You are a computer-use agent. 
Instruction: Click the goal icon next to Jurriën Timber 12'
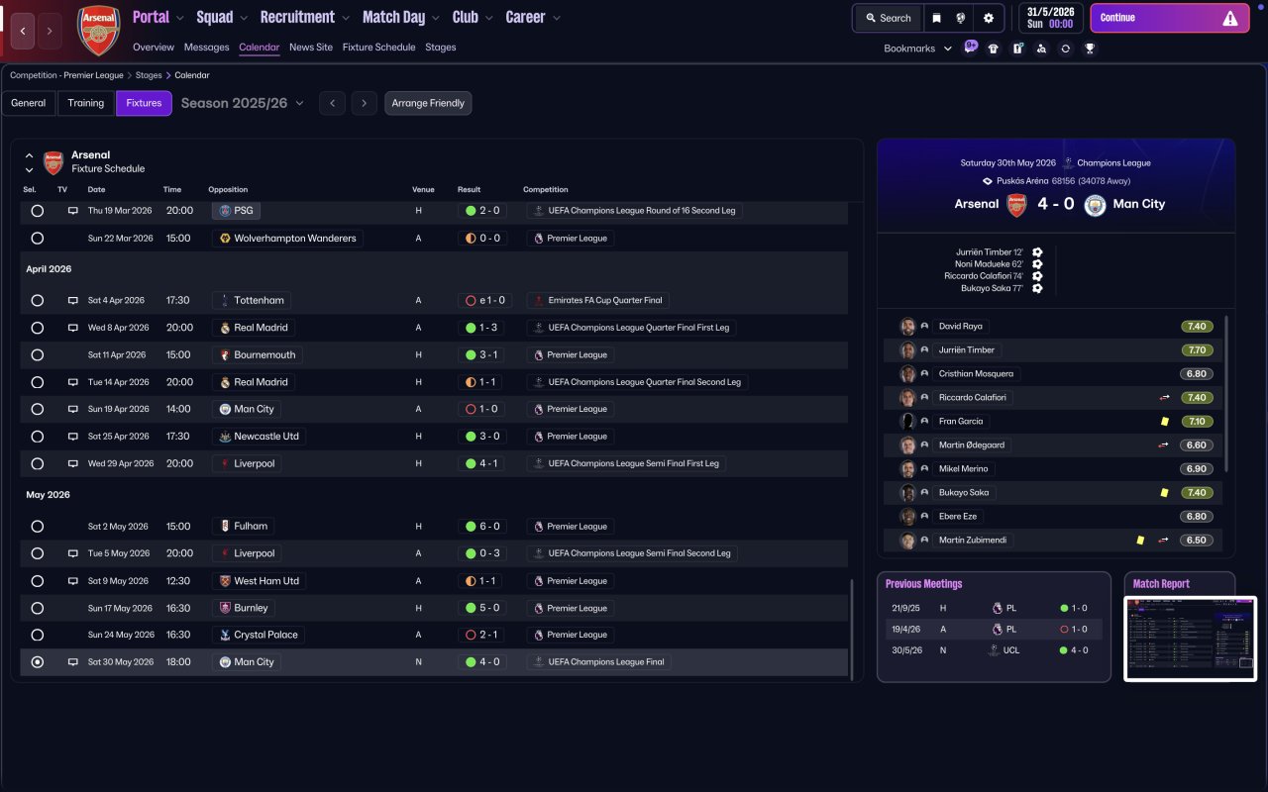(1037, 252)
